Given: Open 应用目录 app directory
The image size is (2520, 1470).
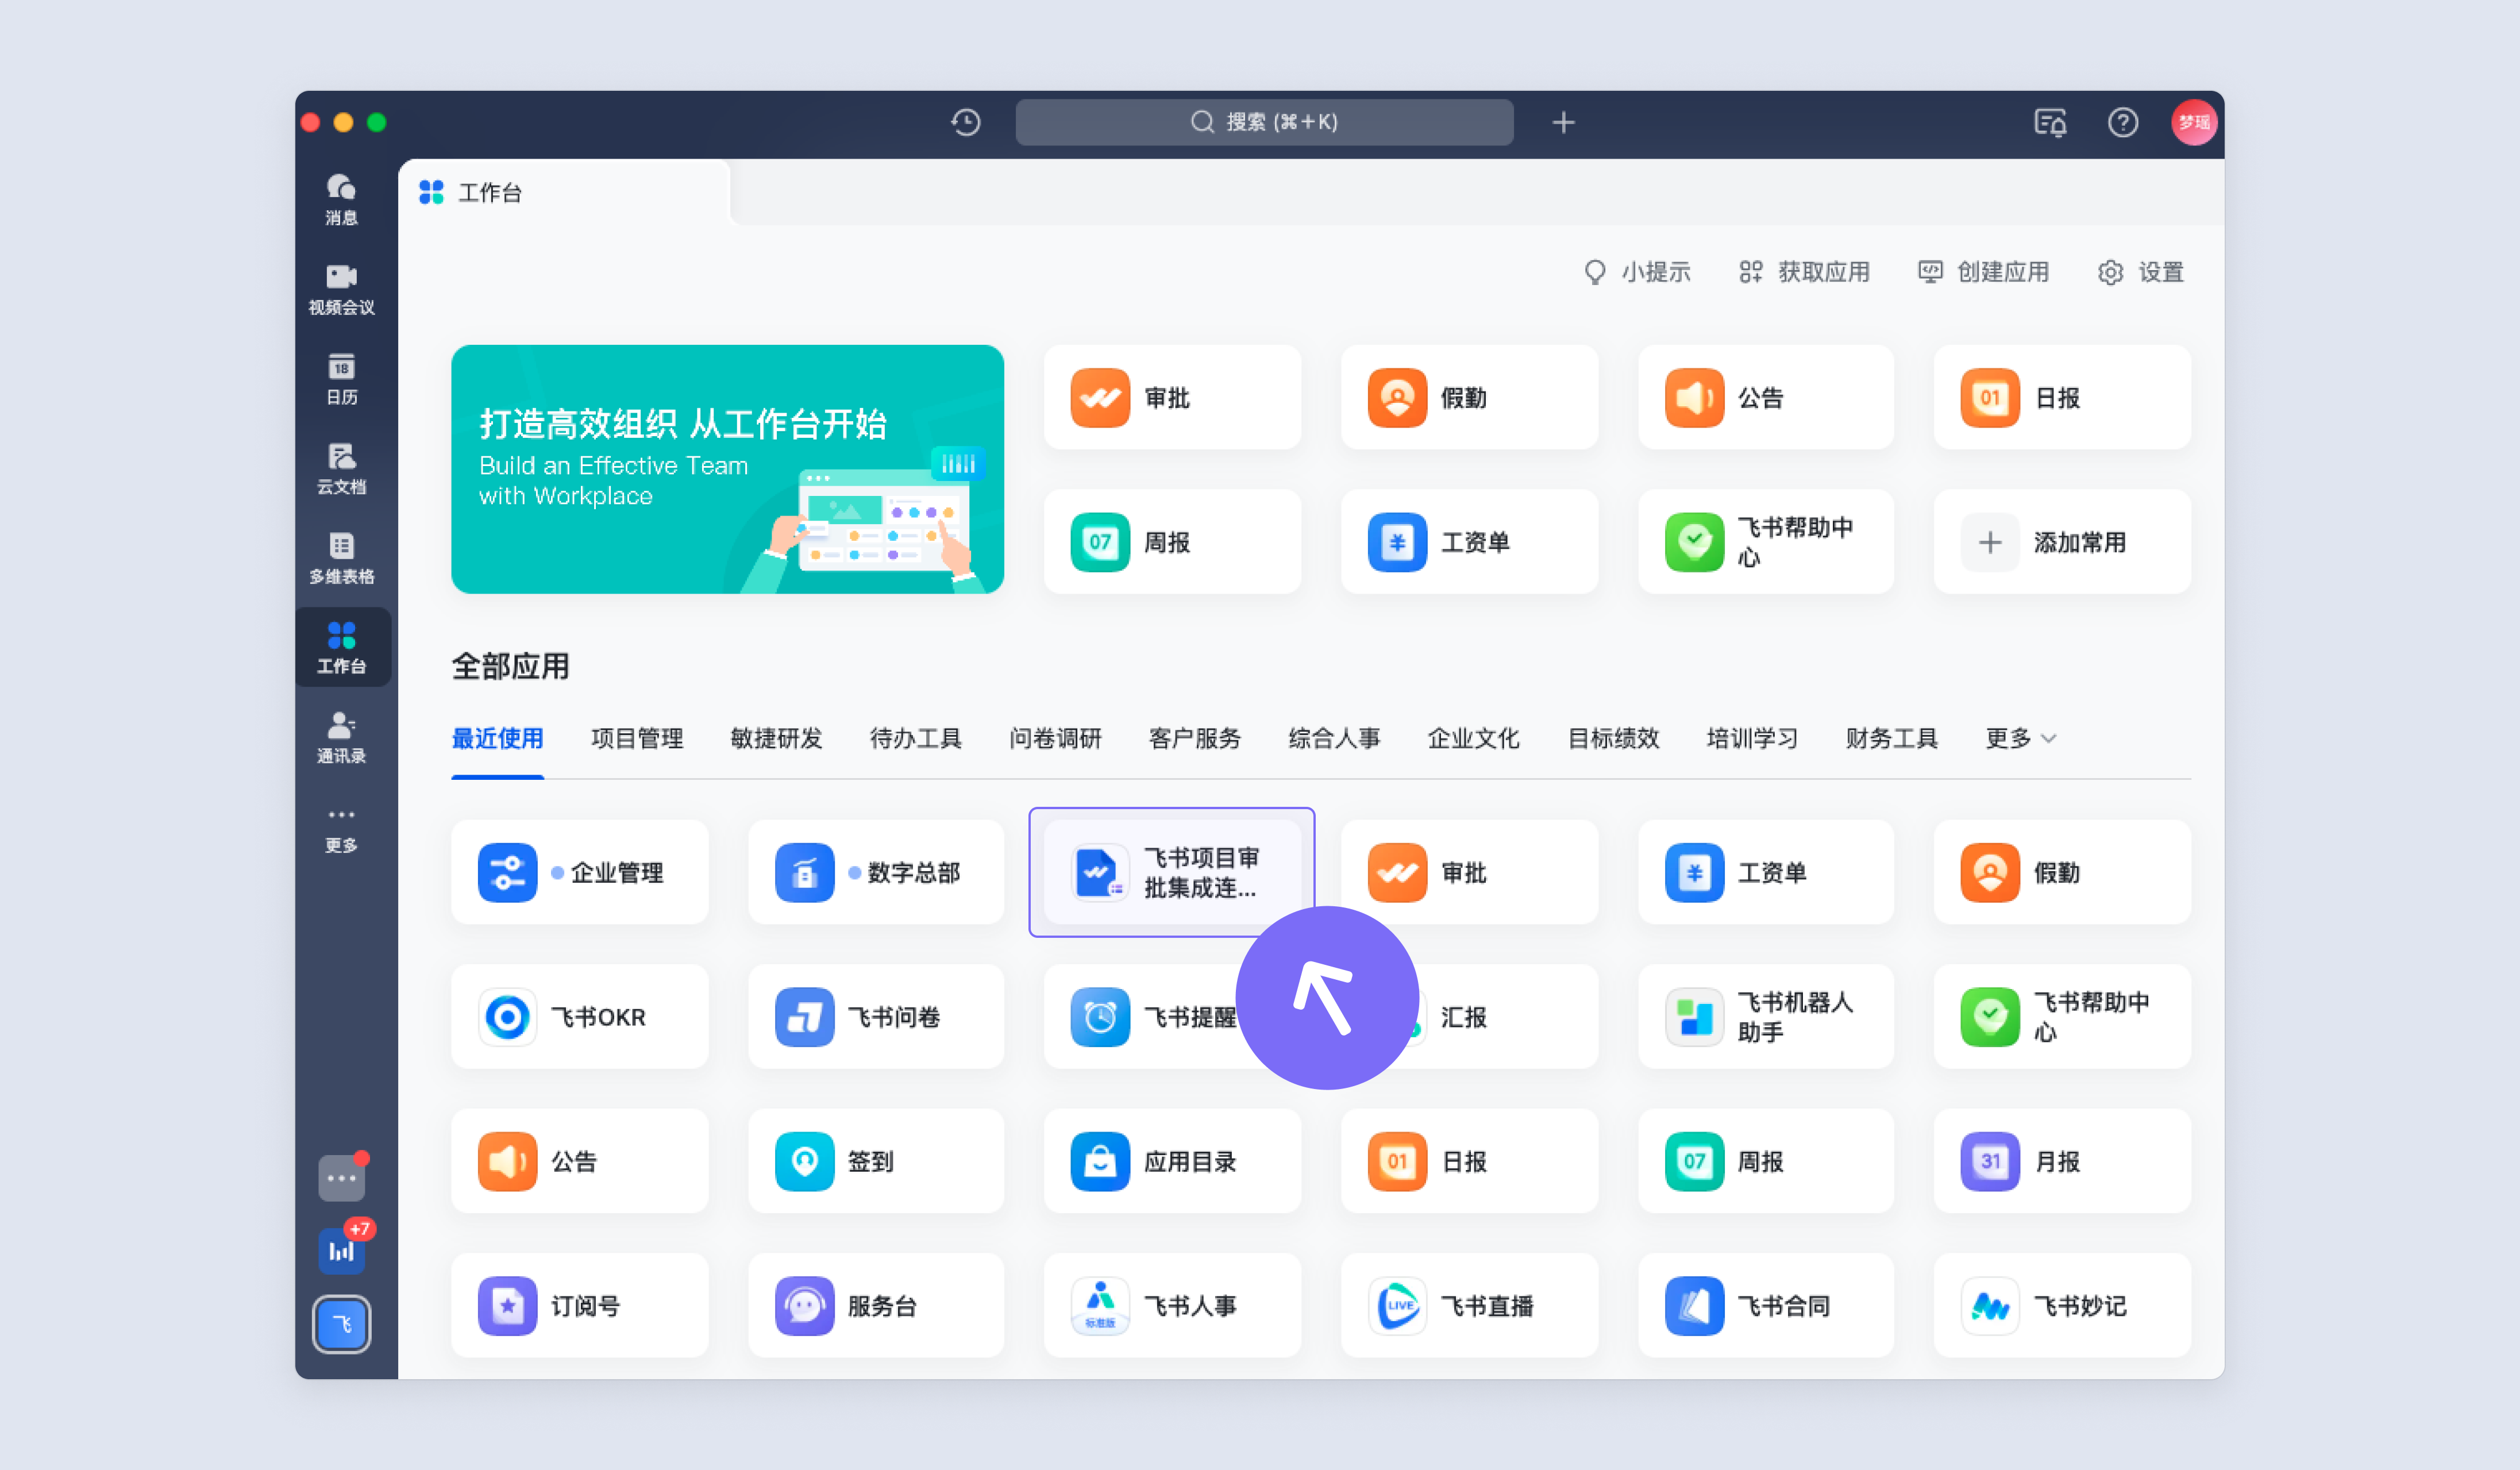Looking at the screenshot, I should [1172, 1161].
